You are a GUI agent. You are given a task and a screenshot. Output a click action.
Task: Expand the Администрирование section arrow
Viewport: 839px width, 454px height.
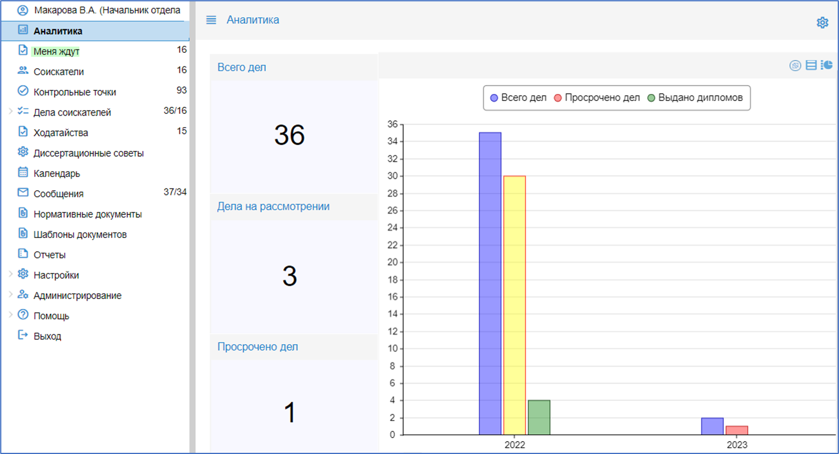(x=10, y=295)
